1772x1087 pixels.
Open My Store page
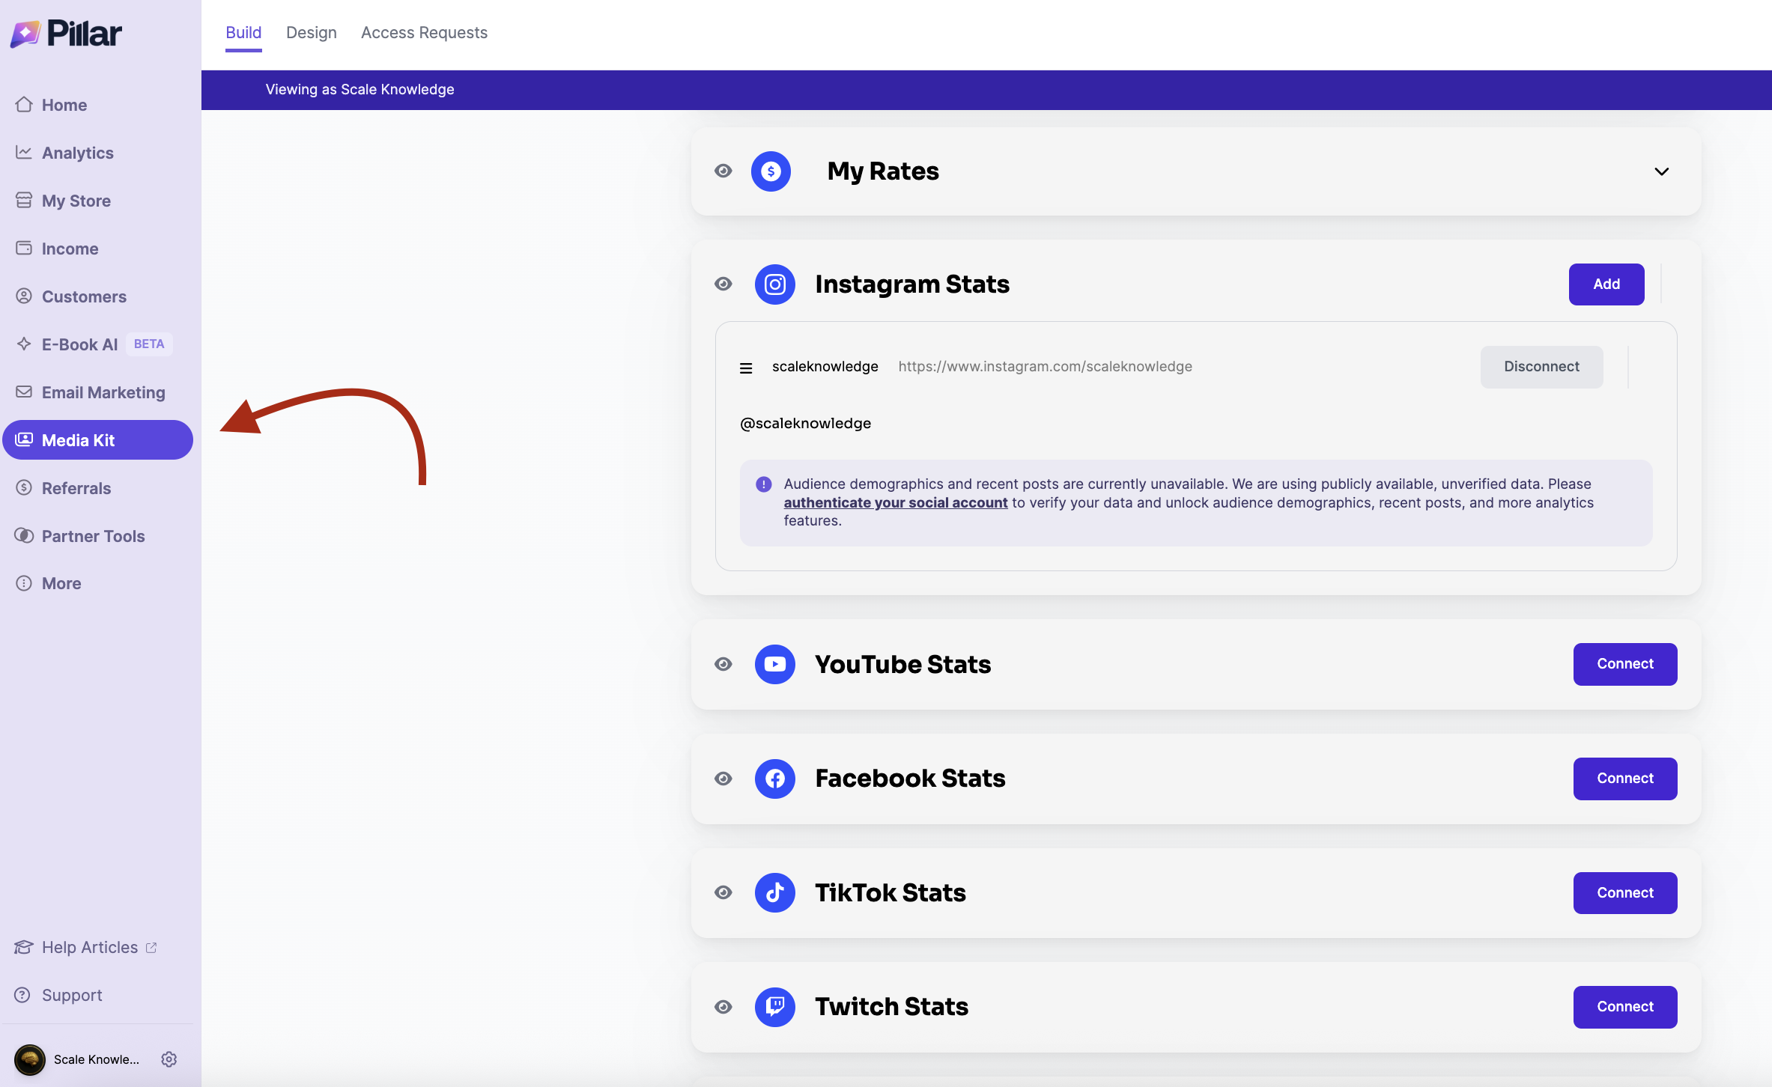(x=97, y=201)
